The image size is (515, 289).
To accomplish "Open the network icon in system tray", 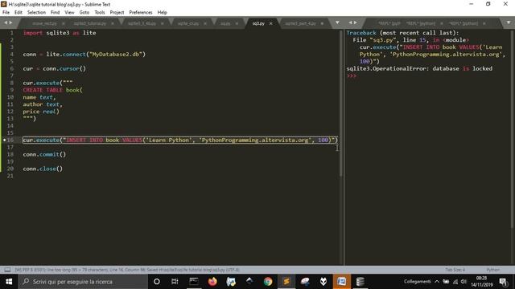I will click(455, 282).
